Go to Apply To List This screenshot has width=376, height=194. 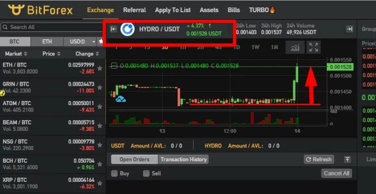pyautogui.click(x=173, y=10)
